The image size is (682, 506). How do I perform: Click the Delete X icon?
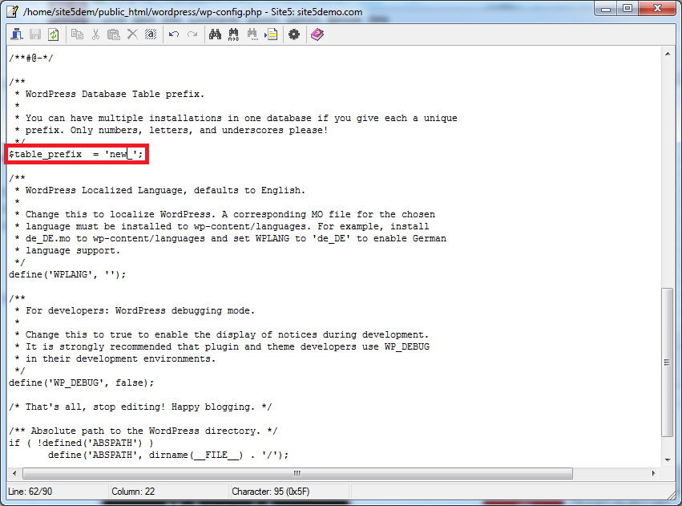(x=132, y=34)
